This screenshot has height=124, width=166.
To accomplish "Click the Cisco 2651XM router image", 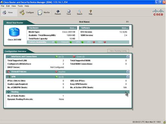I will (14, 32).
